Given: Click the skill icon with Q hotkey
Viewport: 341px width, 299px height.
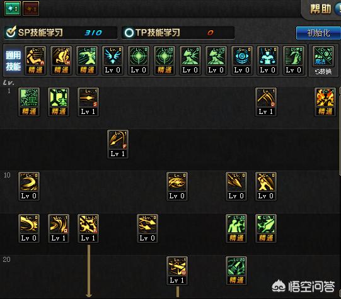Looking at the screenshot, I should tap(59, 228).
